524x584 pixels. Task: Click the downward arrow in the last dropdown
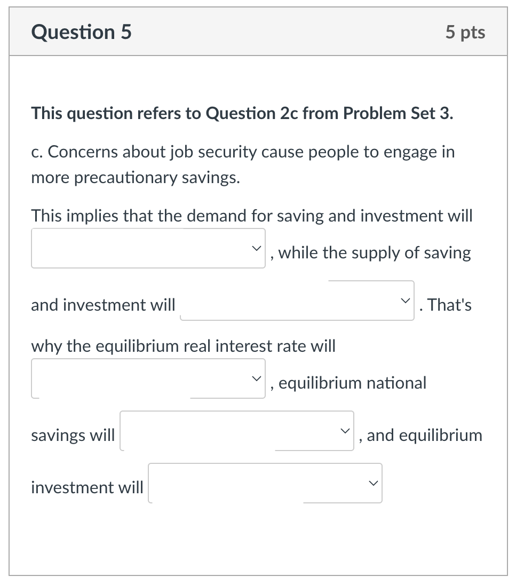coord(374,483)
